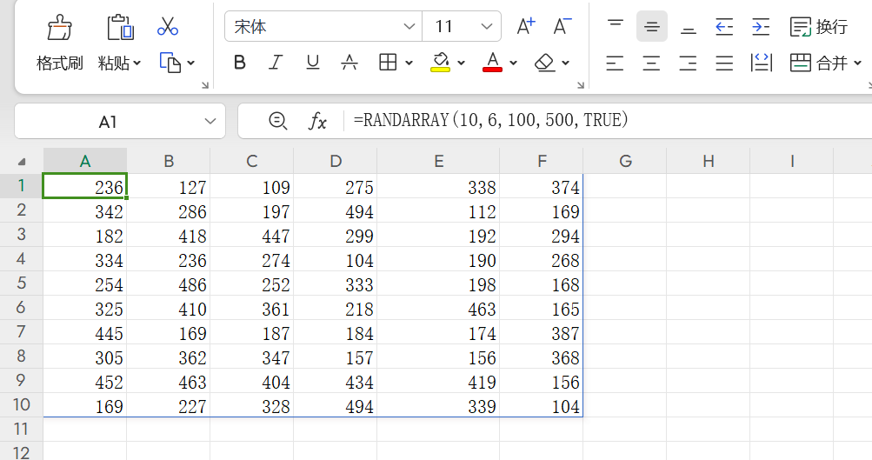Toggle Italic formatting

pos(276,63)
